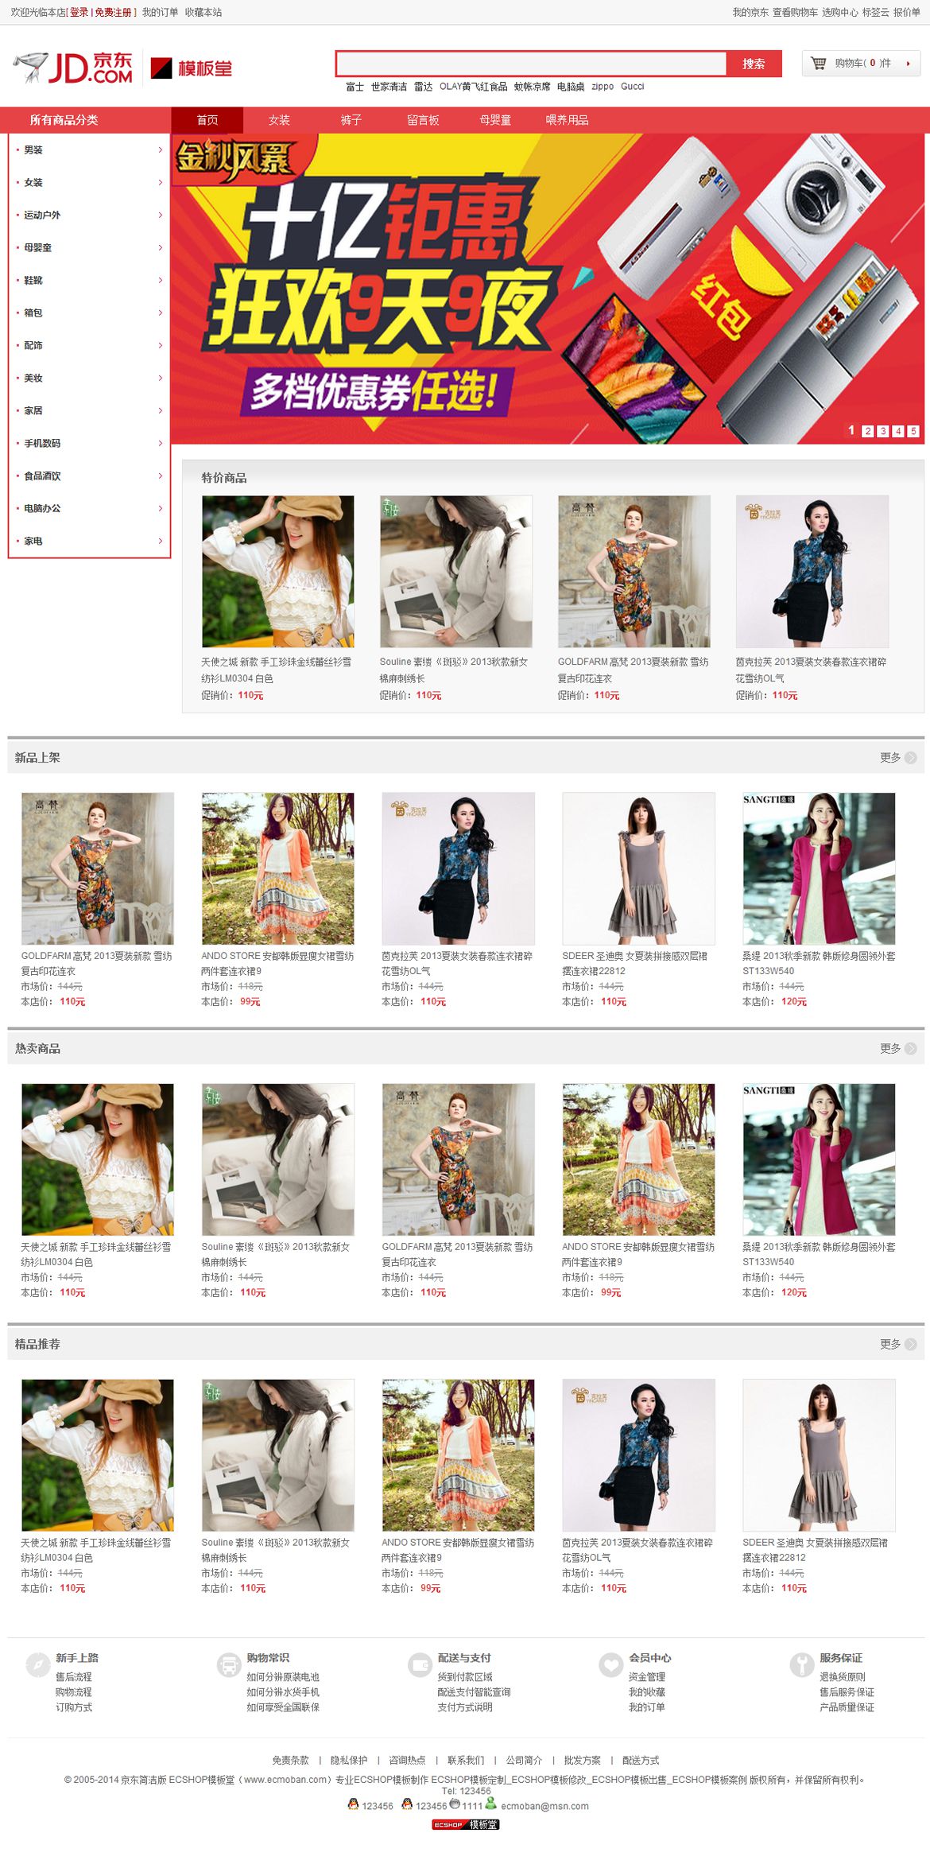This screenshot has width=930, height=1864.
Task: Click the MSN contact icon
Action: tap(491, 1804)
